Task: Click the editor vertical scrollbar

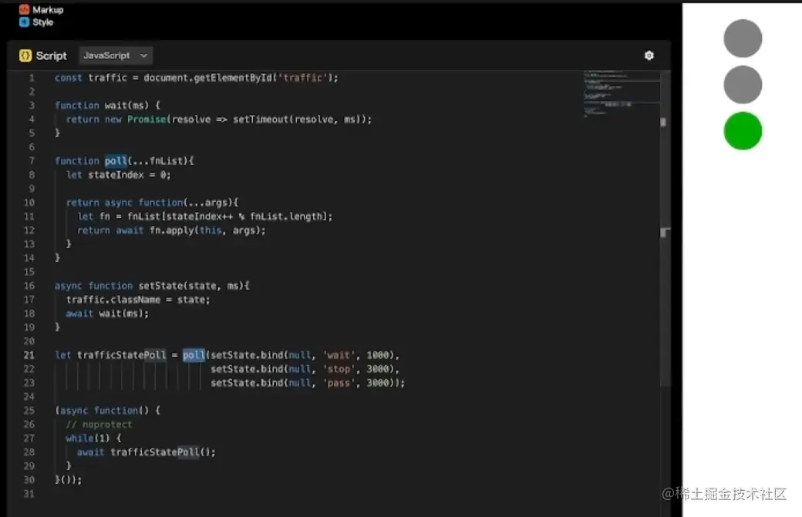Action: (664, 230)
